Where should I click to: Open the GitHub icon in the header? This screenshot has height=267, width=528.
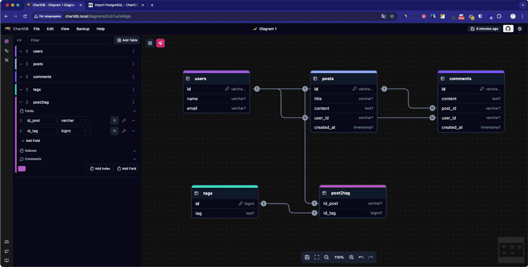tap(508, 29)
